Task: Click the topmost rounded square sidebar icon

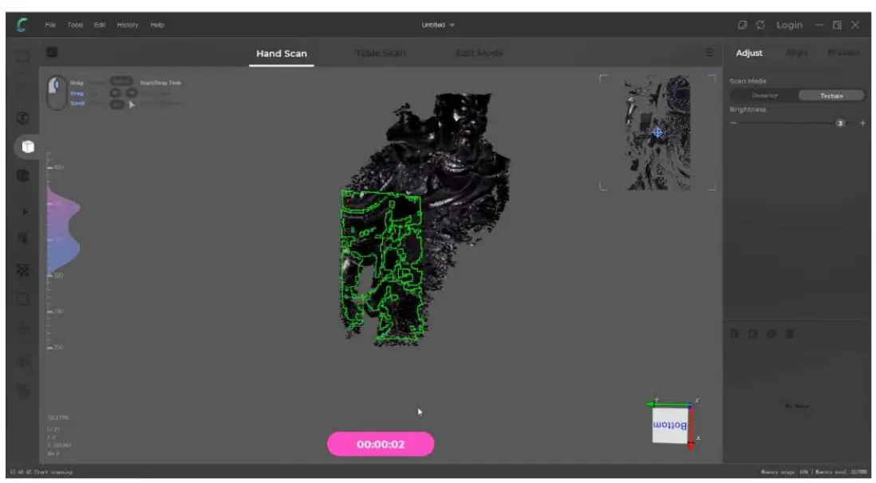Action: pyautogui.click(x=23, y=57)
